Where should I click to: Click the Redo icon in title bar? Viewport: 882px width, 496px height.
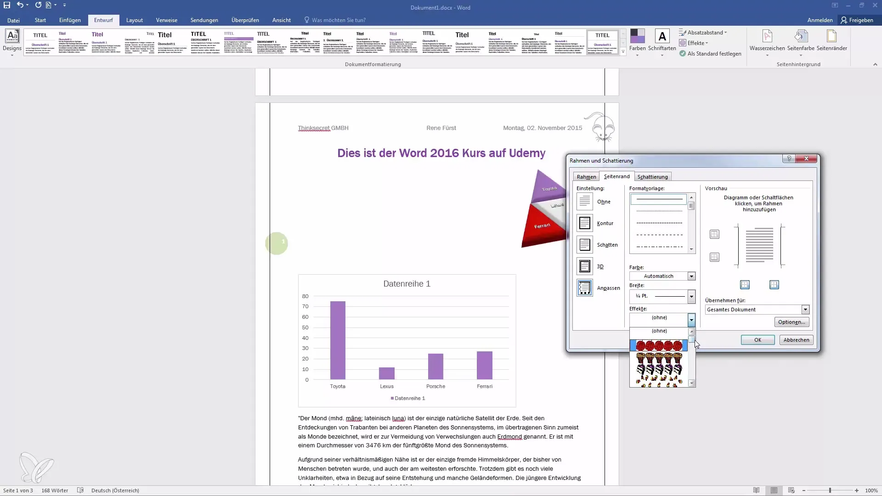pyautogui.click(x=38, y=5)
